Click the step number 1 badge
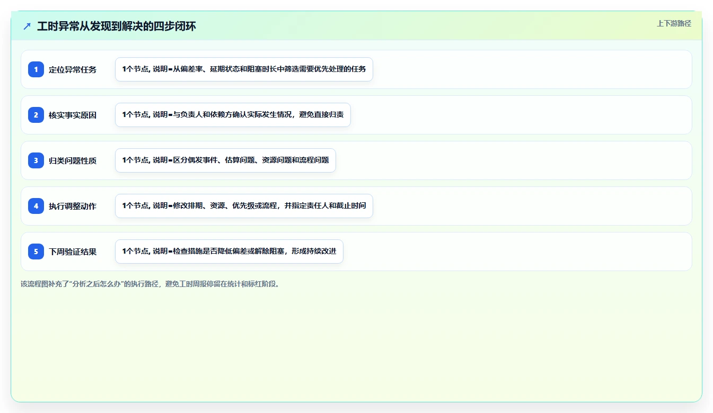 point(36,69)
